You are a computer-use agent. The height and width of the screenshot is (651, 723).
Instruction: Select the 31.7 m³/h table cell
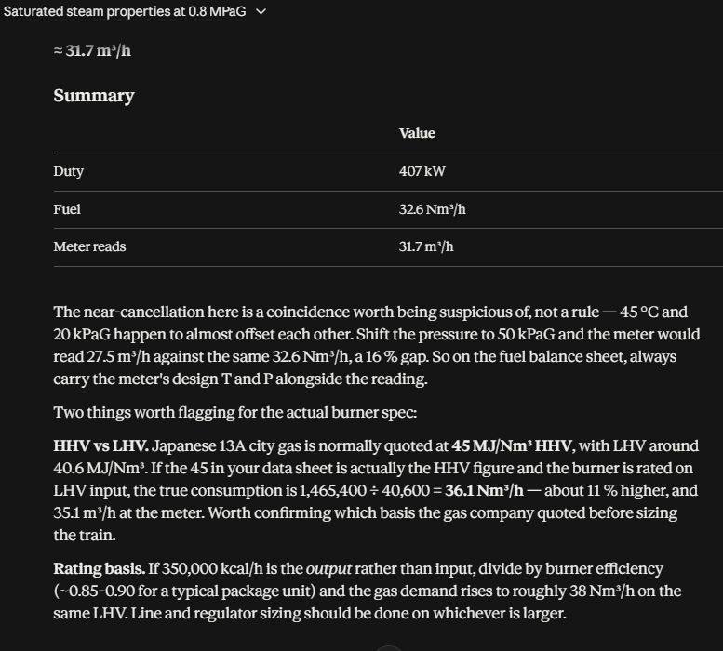tap(426, 246)
